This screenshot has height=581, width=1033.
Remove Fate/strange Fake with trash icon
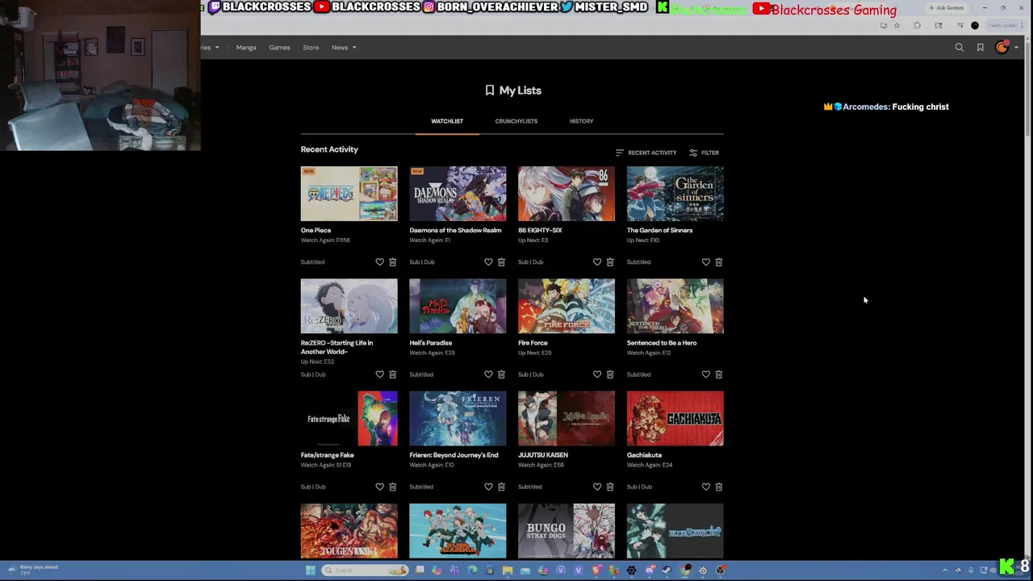393,487
